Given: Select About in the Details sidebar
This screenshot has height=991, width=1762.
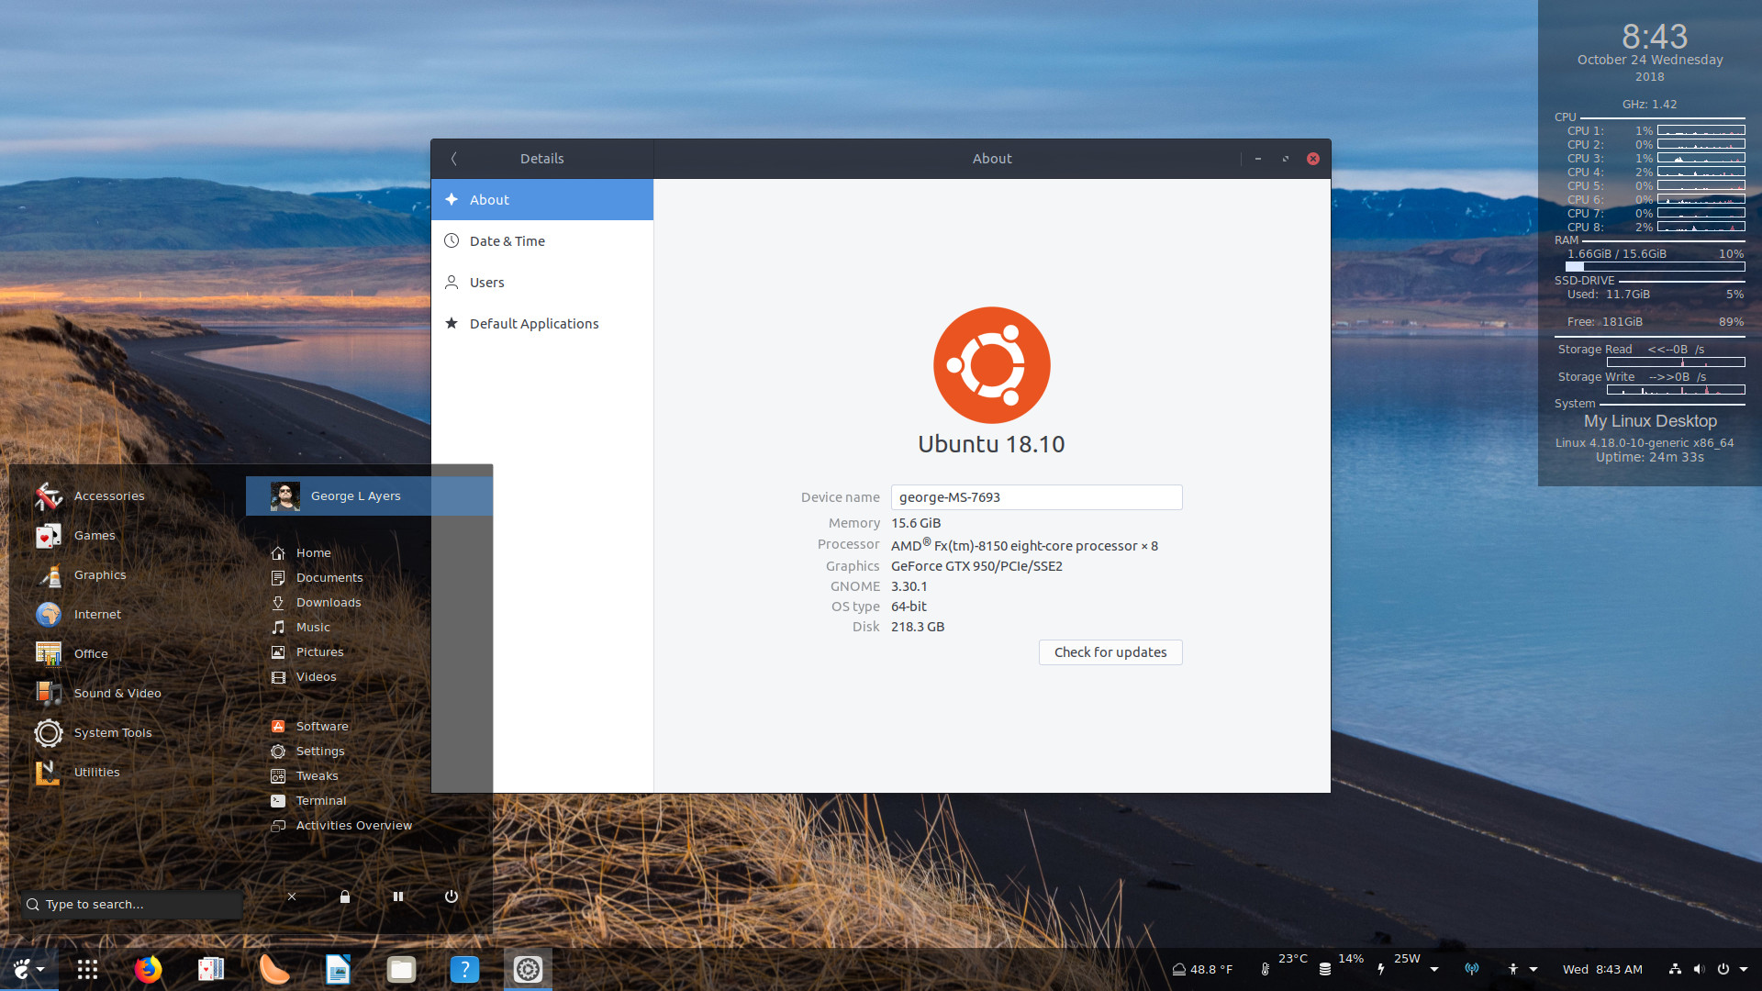Looking at the screenshot, I should coord(542,200).
